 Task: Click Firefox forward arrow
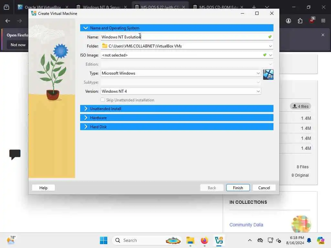[19, 21]
